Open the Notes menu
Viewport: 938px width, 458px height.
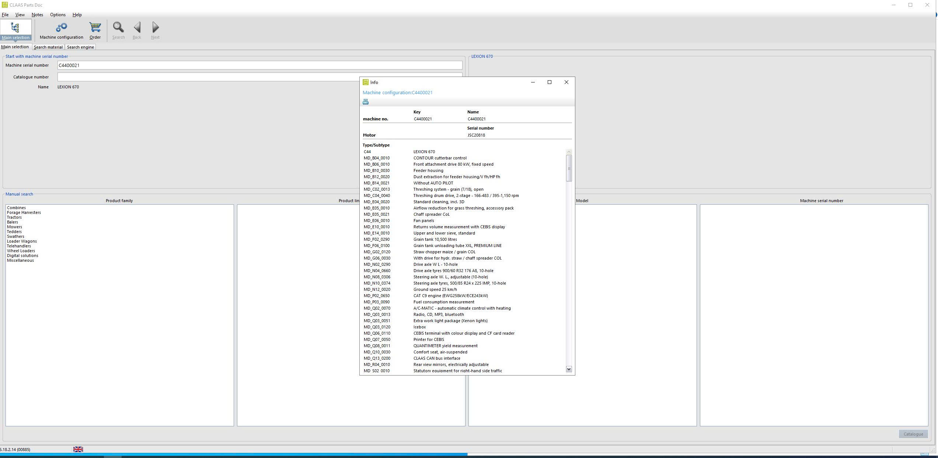(x=37, y=15)
